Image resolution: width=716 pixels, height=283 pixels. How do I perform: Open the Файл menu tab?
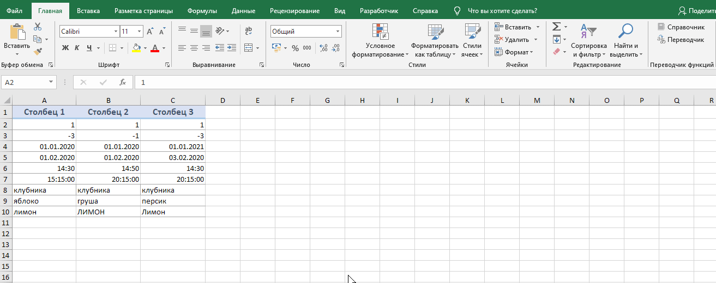click(x=14, y=10)
